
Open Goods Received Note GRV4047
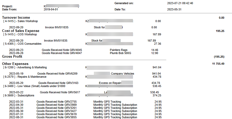[x=62, y=53]
